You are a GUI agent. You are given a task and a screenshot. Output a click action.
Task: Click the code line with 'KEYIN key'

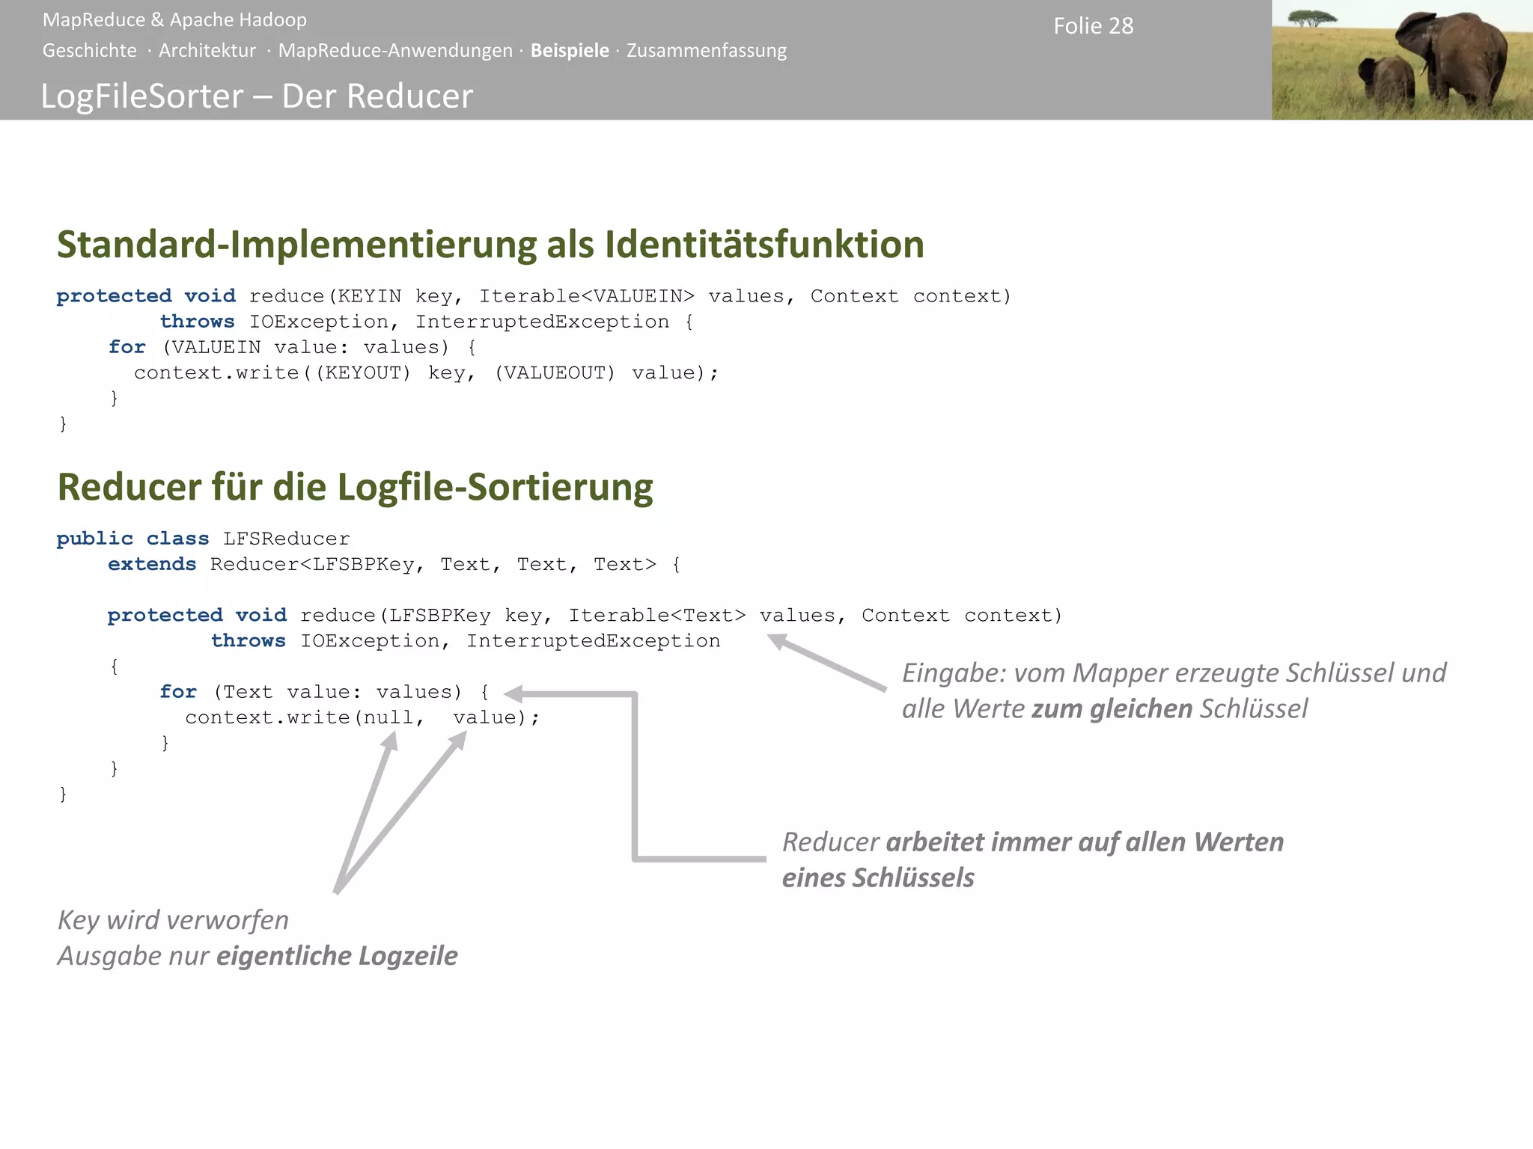click(534, 296)
